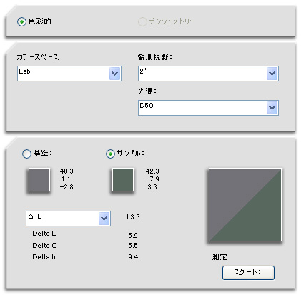Click the sample a value -7.9
The image size is (301, 295).
152,179
